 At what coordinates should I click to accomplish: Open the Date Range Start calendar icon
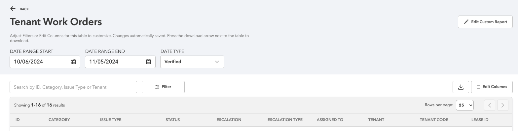coord(73,62)
